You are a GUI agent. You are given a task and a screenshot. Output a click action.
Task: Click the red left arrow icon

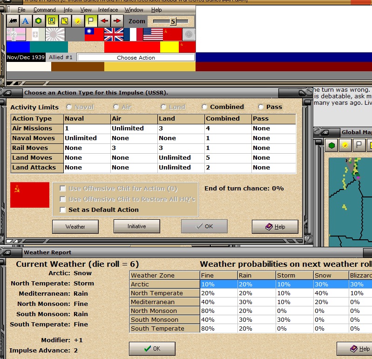(x=104, y=21)
